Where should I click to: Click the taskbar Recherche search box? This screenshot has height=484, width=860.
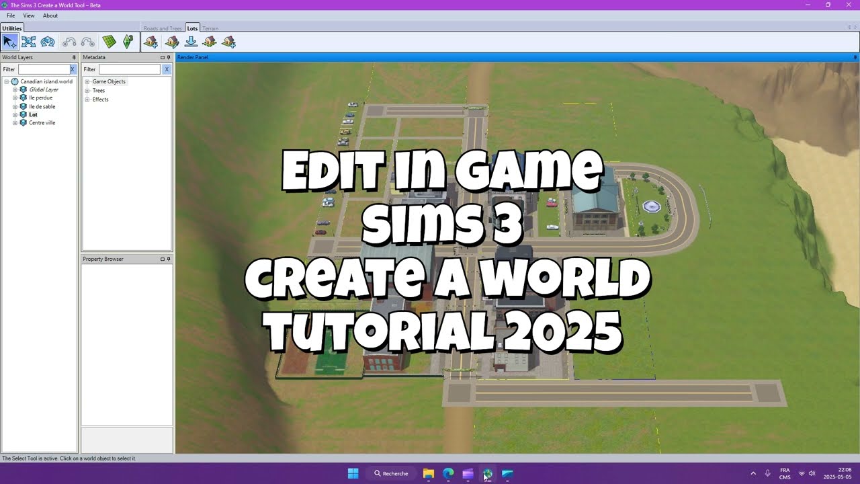[391, 473]
